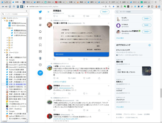
Task: Open the 饗宴の儀 trend
Action: [134, 62]
